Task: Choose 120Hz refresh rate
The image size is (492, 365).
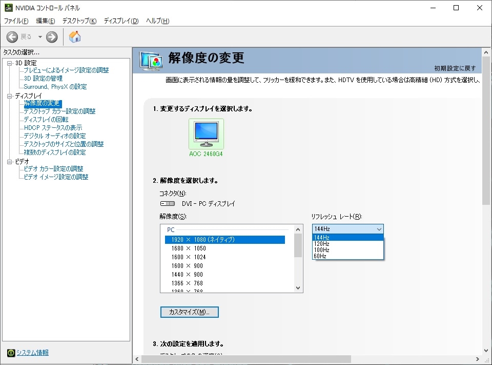Action: [x=347, y=244]
